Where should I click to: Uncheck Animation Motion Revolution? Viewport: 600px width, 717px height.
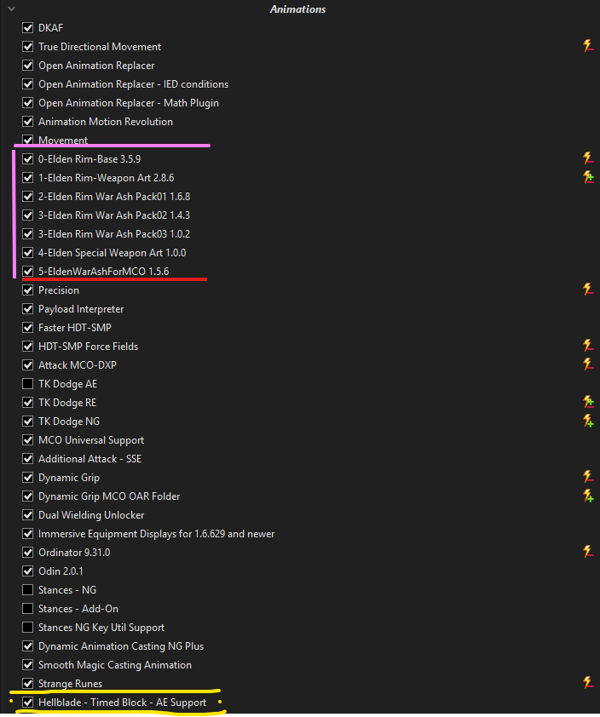tap(28, 122)
